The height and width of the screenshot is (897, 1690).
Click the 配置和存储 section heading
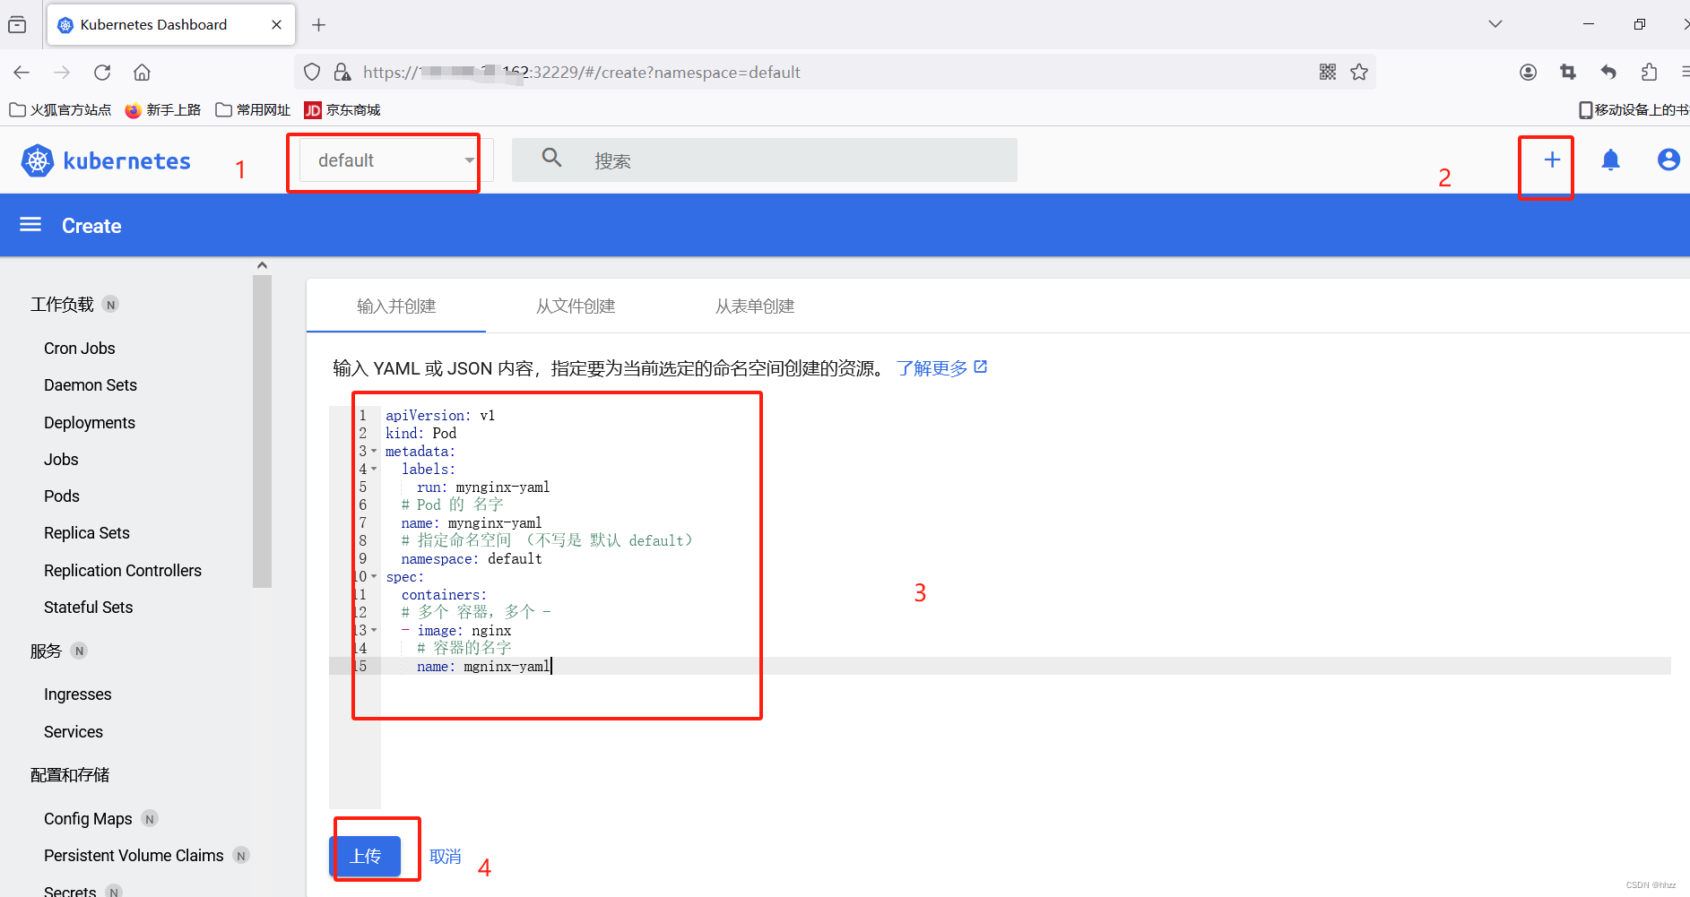coord(70,775)
